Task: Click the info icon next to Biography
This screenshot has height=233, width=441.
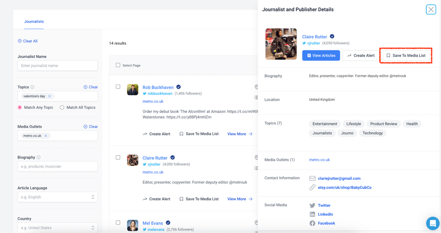Action: [x=38, y=157]
